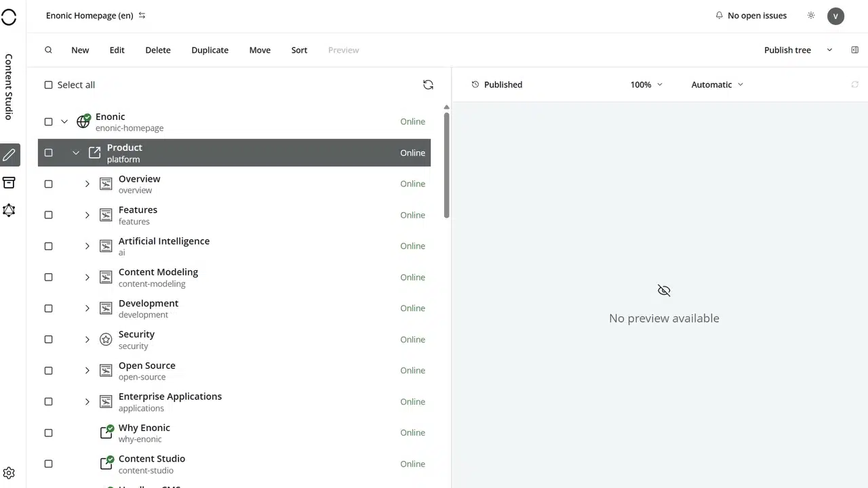
Task: Click the Artificial Intelligence row title
Action: click(164, 241)
